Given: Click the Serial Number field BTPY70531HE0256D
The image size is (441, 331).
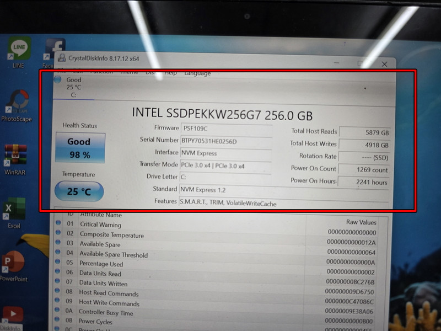Looking at the screenshot, I should pyautogui.click(x=226, y=141).
